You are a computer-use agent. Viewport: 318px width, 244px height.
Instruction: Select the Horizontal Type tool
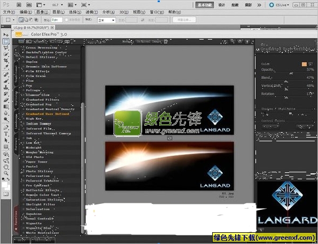[6, 134]
